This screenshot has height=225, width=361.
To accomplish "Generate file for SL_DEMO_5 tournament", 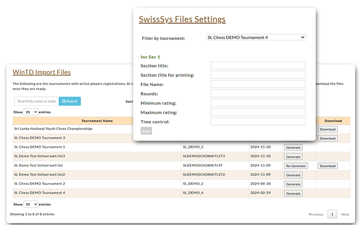I will [293, 148].
